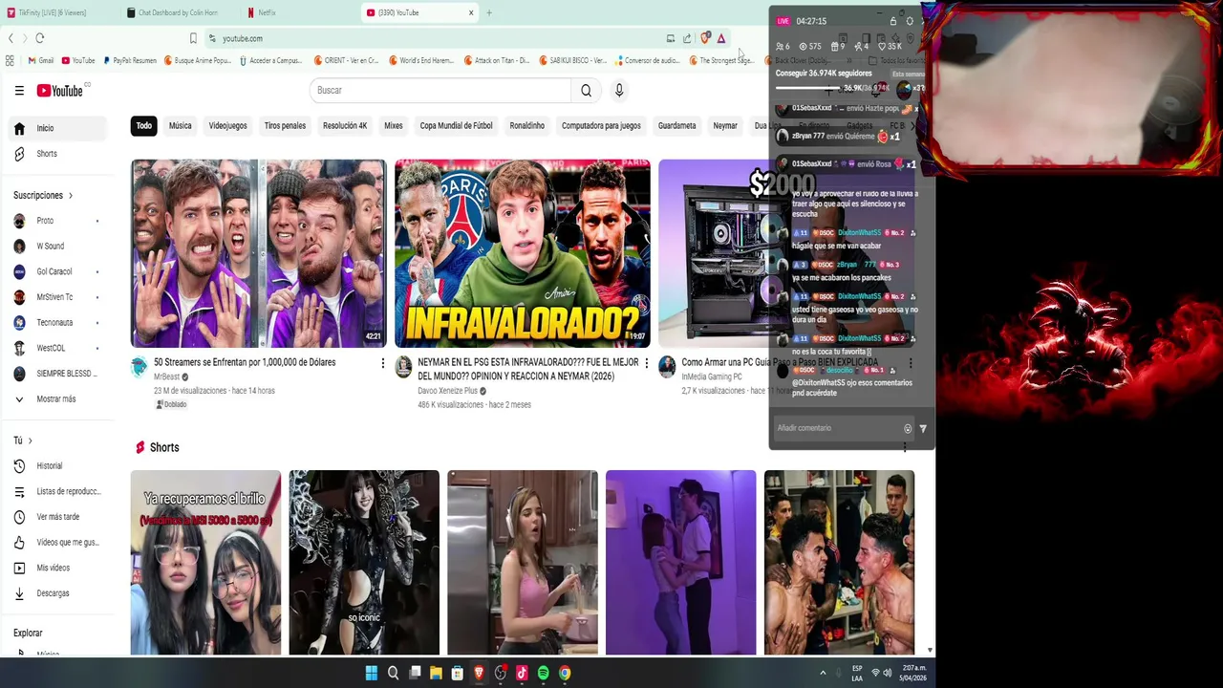Click in the Buscar search field
Image resolution: width=1223 pixels, height=688 pixels.
440,91
